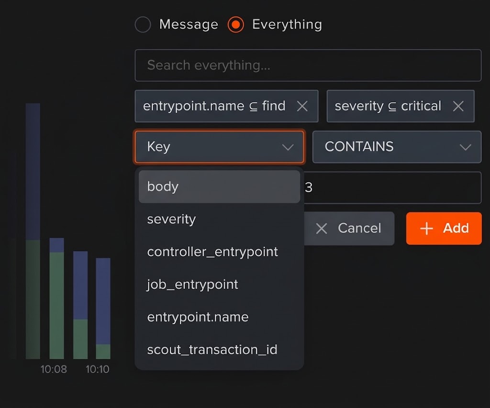This screenshot has height=408, width=490.
Task: Choose scout_transaction_id from the key list
Action: (219, 350)
